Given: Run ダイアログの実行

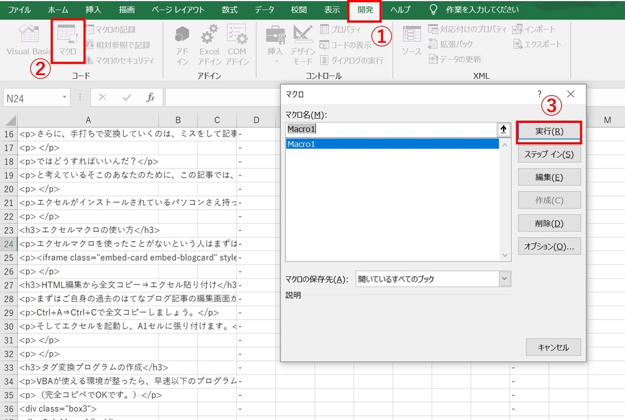Looking at the screenshot, I should (x=352, y=60).
